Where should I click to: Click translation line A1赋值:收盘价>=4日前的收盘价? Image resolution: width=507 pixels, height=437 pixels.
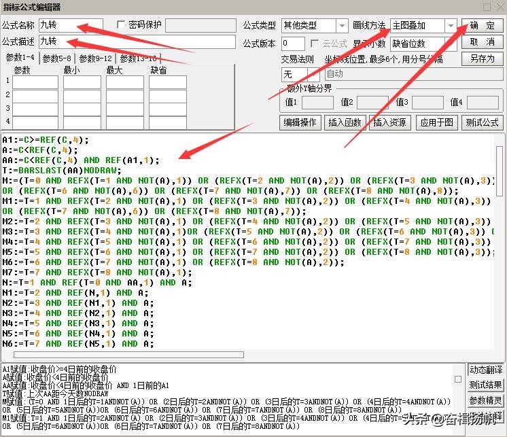click(59, 369)
